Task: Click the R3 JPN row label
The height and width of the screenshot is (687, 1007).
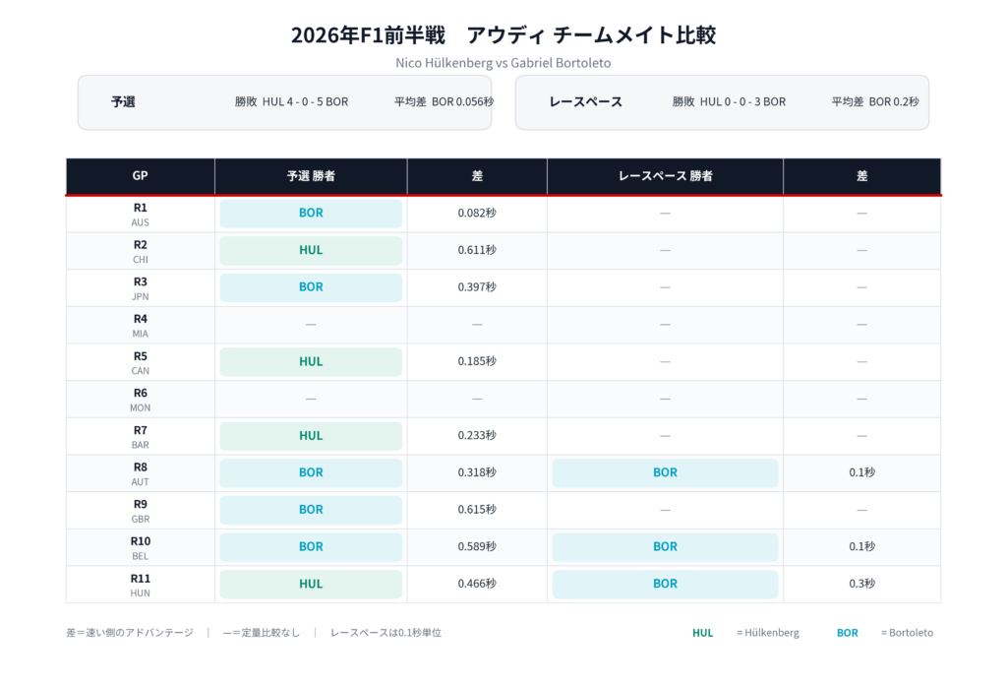Action: (x=140, y=288)
